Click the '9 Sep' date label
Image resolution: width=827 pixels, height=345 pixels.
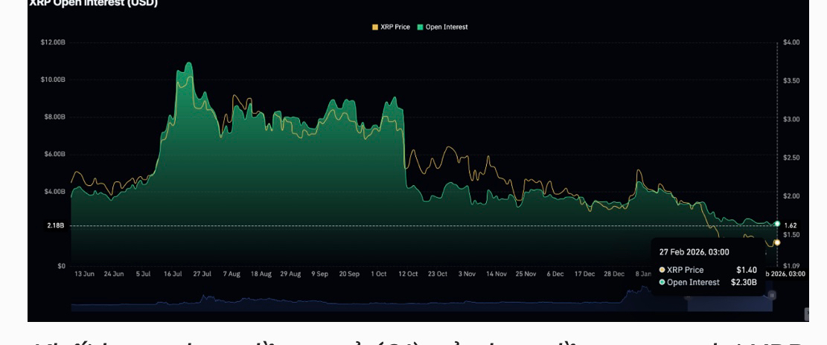pyautogui.click(x=319, y=274)
